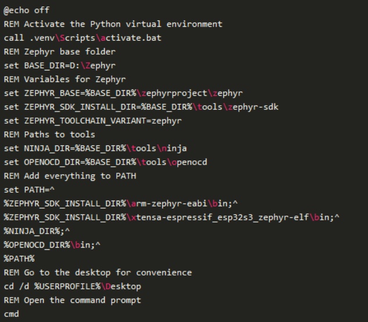Image resolution: width=368 pixels, height=322 pixels.
Task: Click the xtensa-espressif_esp32s3_zephyr-elf path line
Action: [172, 217]
